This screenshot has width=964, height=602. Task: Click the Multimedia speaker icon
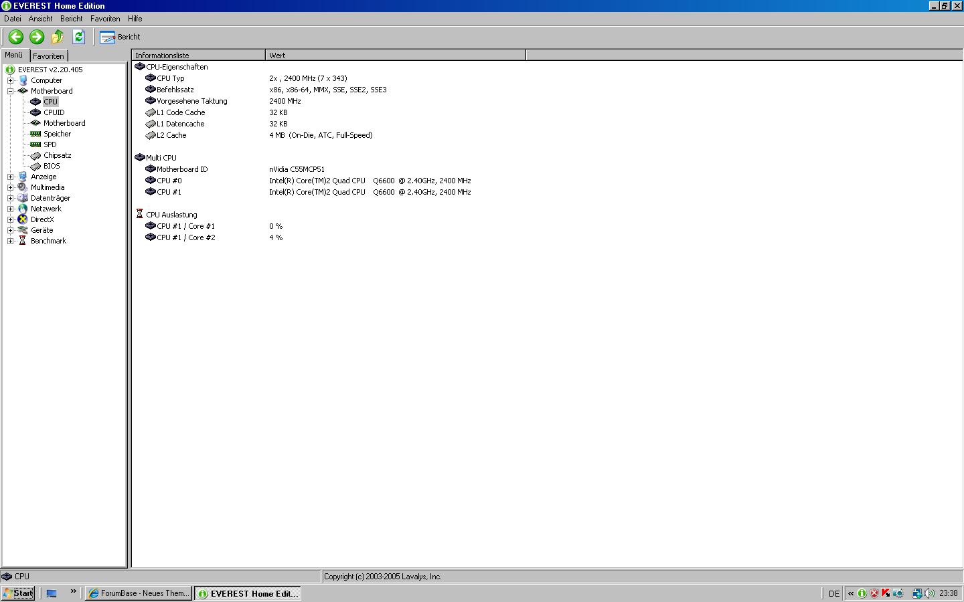23,187
